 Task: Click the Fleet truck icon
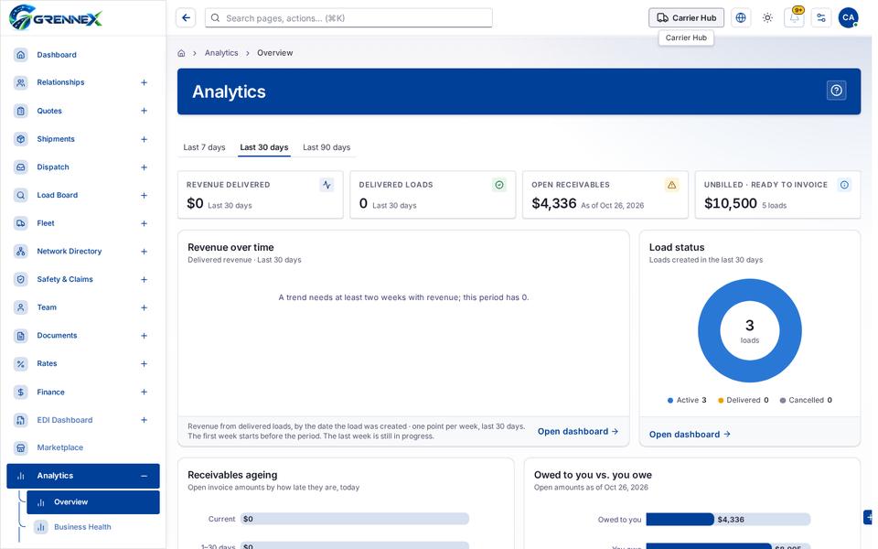[21, 223]
